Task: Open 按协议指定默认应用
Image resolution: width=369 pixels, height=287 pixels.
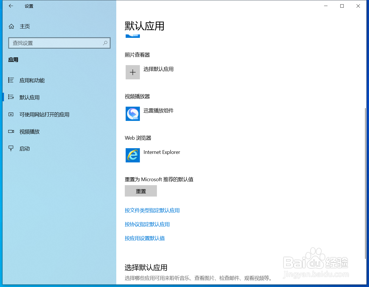Action: point(147,224)
